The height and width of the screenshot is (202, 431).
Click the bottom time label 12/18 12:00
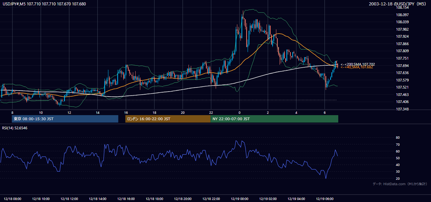(x=69, y=199)
